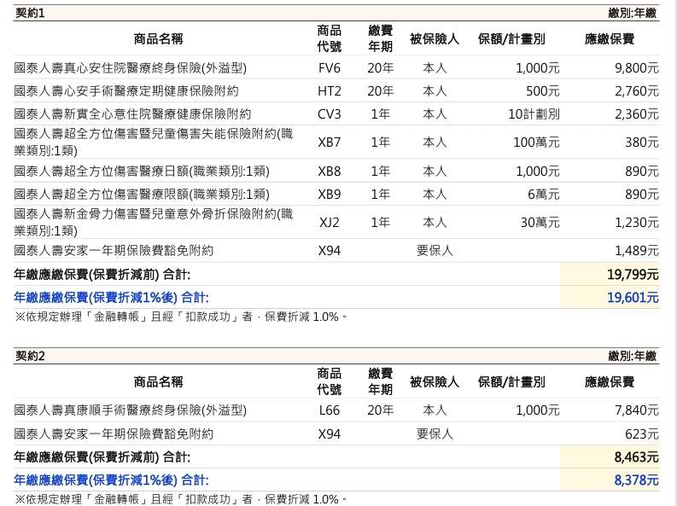Select 國泰人壽安家一年期保險費豁免附約 in contract 2

114,434
